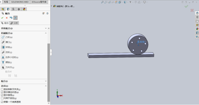
Task: Open Custom Properties icon in task pane
Action: pyautogui.click(x=197, y=33)
